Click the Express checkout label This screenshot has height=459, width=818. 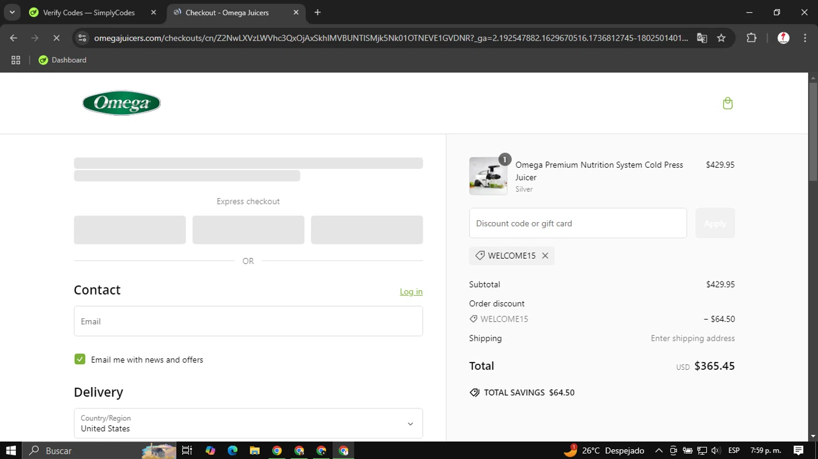pyautogui.click(x=248, y=201)
